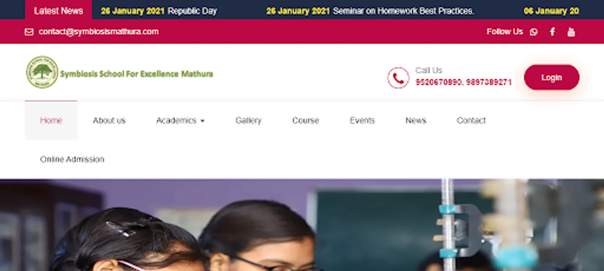
Task: Select Course in the navigation
Action: pos(305,120)
